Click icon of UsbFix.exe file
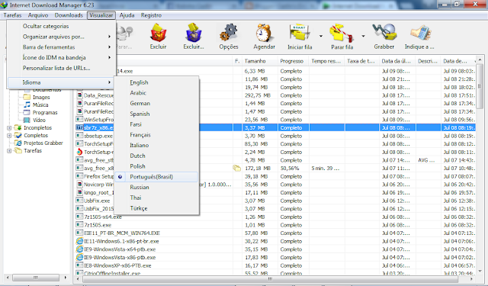The height and width of the screenshot is (286, 488). (x=79, y=201)
